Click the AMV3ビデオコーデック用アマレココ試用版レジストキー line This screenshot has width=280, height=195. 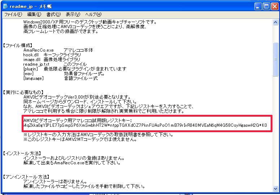[78, 121]
